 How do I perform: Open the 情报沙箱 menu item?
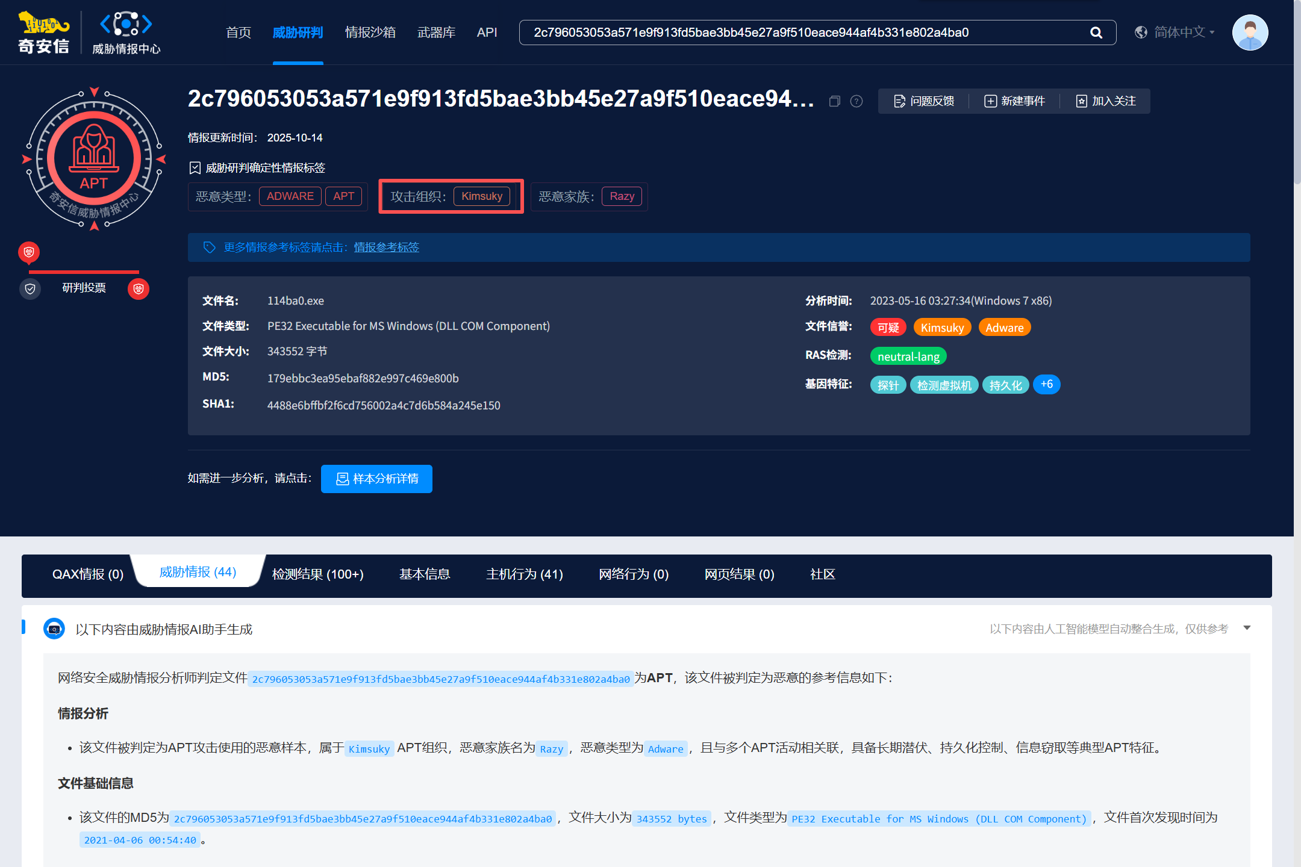(370, 33)
